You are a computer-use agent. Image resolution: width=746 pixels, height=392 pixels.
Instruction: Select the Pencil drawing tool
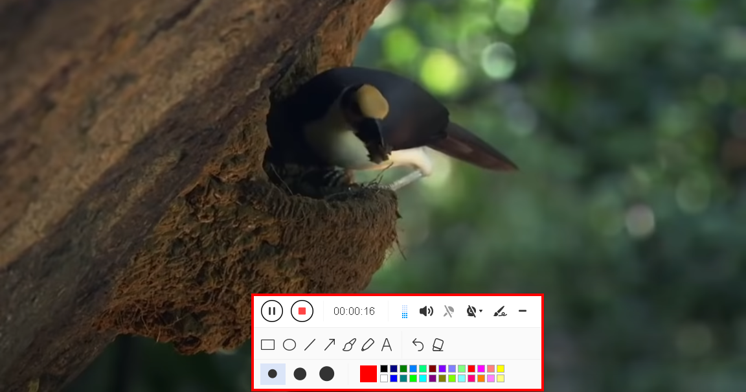point(368,343)
